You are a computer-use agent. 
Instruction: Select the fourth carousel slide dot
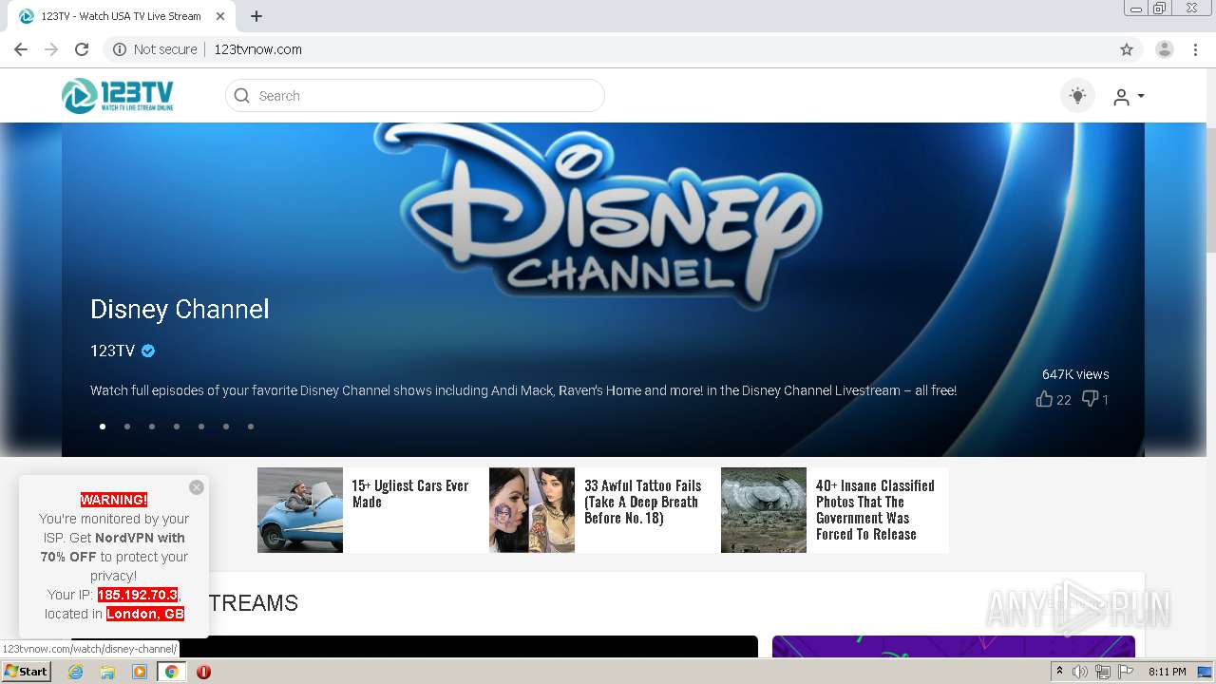[177, 427]
